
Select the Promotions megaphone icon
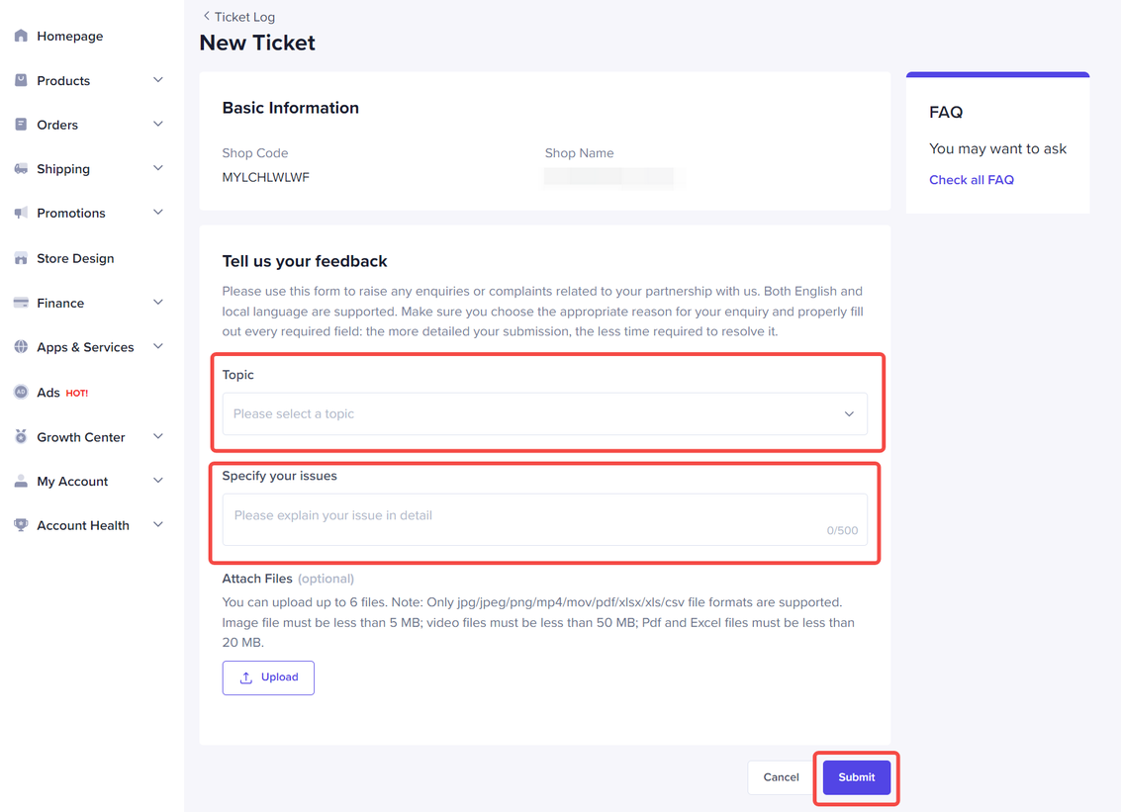(21, 213)
